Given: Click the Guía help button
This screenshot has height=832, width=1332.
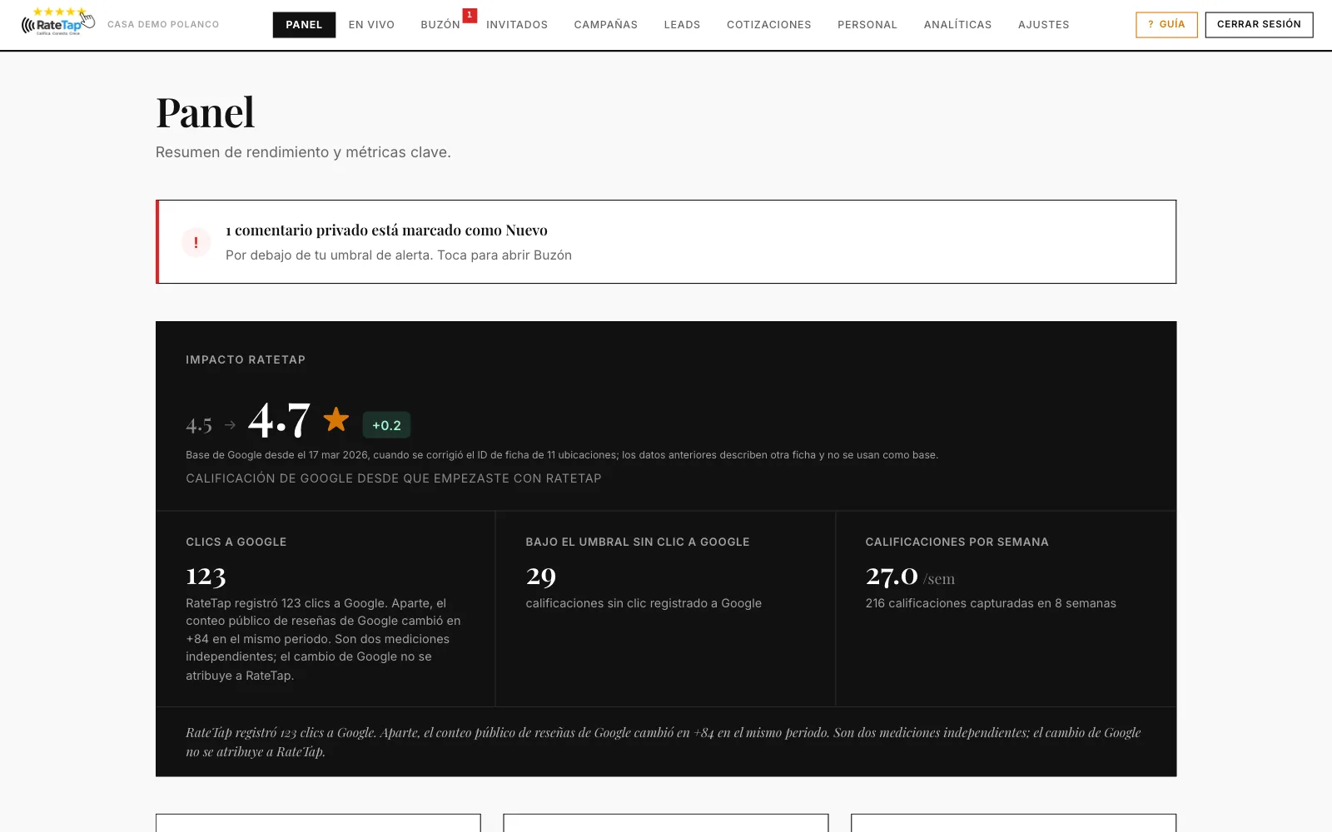Looking at the screenshot, I should [1166, 25].
